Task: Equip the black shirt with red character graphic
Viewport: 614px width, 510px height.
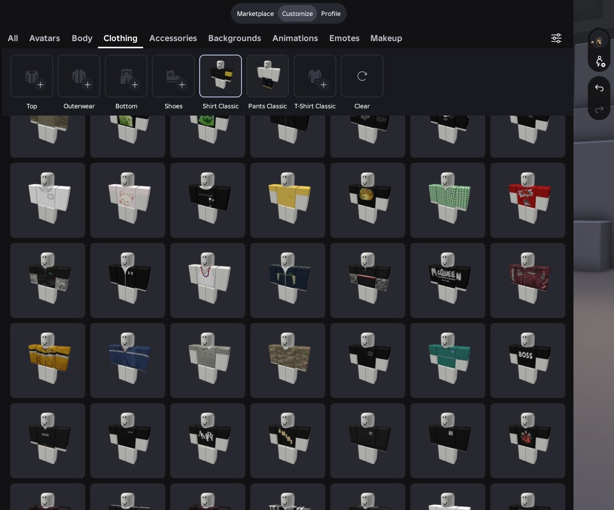Action: click(527, 441)
